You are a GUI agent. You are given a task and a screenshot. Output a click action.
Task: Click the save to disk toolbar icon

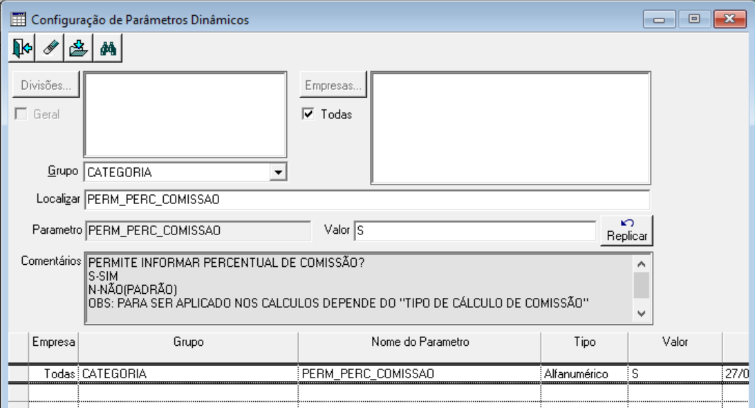[79, 48]
